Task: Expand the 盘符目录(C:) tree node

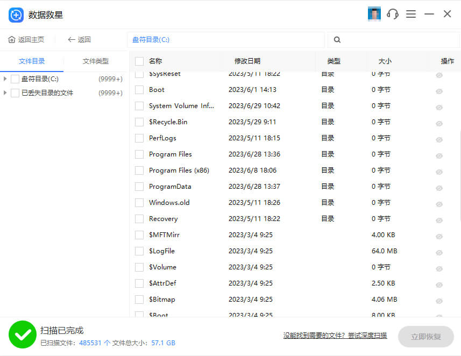Action: tap(5, 79)
